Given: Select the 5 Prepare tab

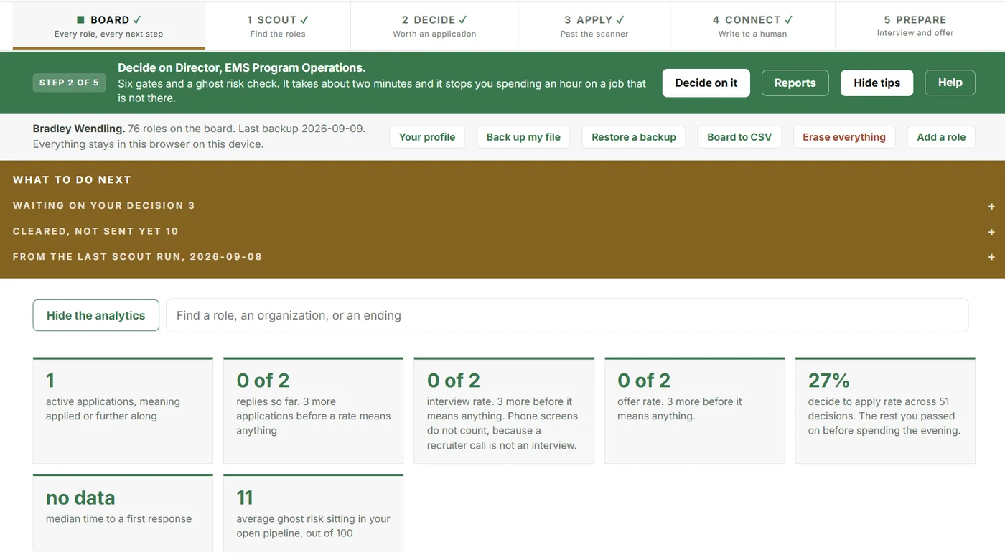Looking at the screenshot, I should [x=915, y=26].
